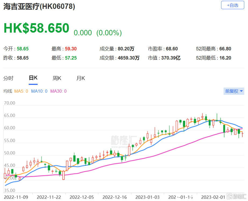Click the 均线 moving average label
Viewport: 248px width, 201px height.
coord(8,91)
